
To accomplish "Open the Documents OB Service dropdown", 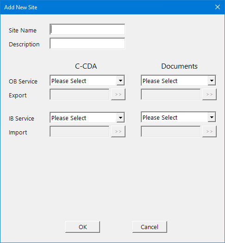I will 178,80.
